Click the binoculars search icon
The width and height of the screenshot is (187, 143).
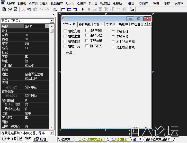(x=132, y=9)
